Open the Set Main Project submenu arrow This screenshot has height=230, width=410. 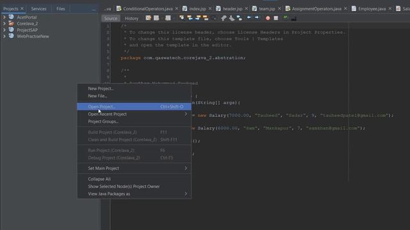coord(186,168)
